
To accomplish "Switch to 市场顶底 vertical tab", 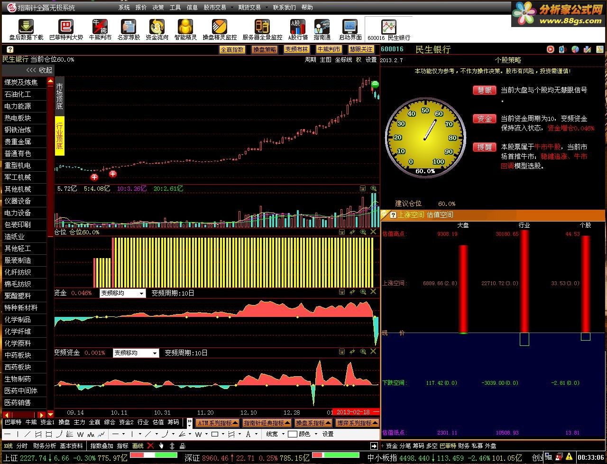I will tap(59, 97).
